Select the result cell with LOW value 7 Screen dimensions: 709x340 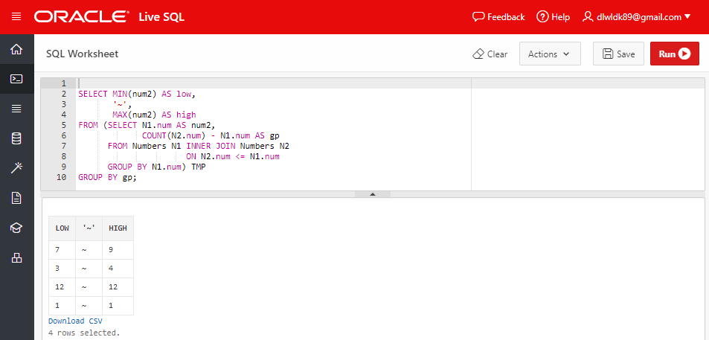[x=62, y=249]
